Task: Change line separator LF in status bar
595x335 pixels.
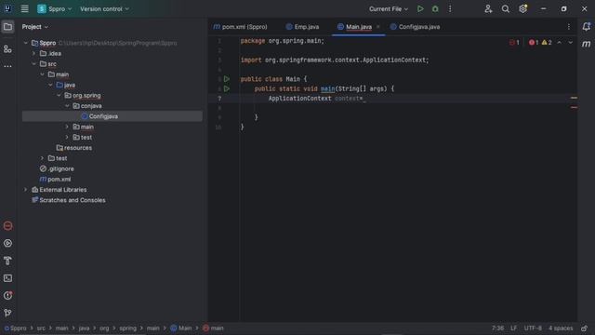Action: point(513,328)
